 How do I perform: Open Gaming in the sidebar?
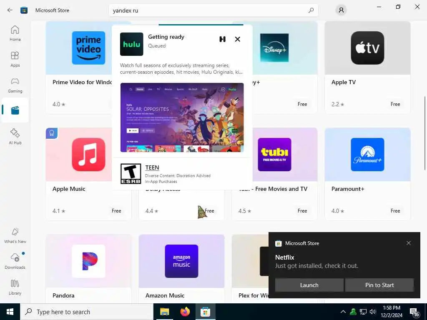(x=15, y=85)
